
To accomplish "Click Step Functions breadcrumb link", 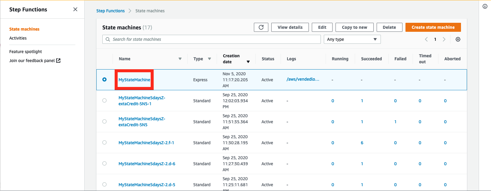I will click(110, 11).
